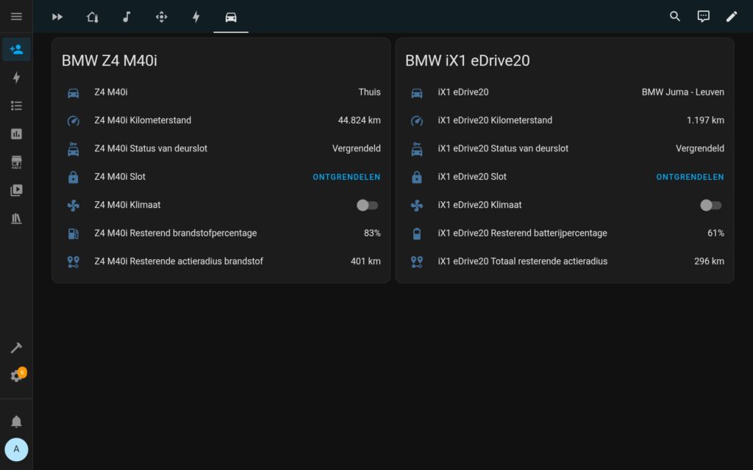Screen dimensions: 753x470
Task: Switch to the car tab
Action: coord(231,17)
